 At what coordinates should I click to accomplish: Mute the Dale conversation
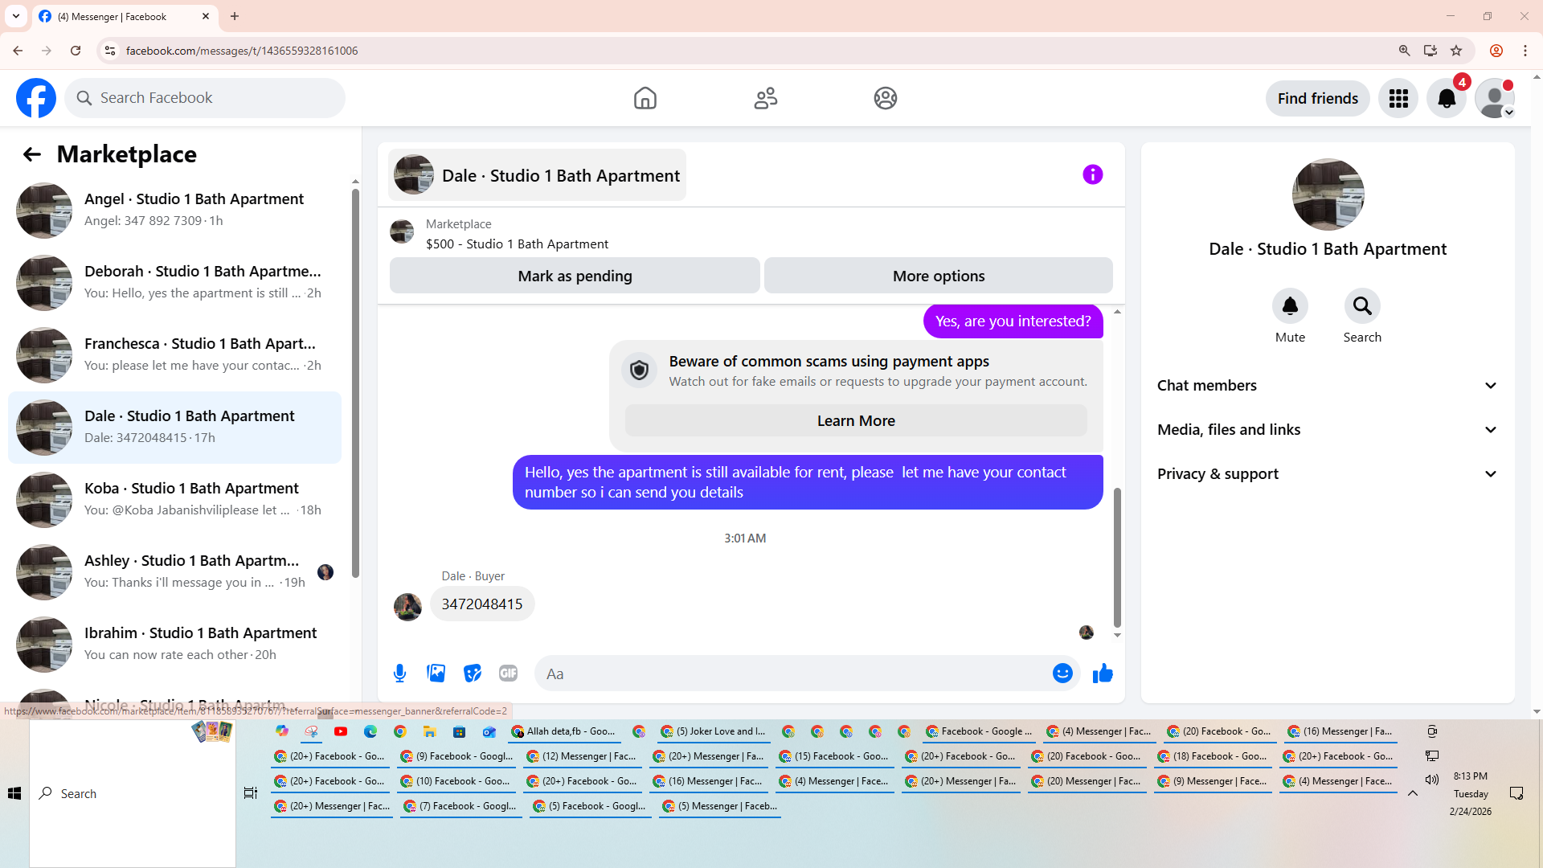click(1290, 306)
